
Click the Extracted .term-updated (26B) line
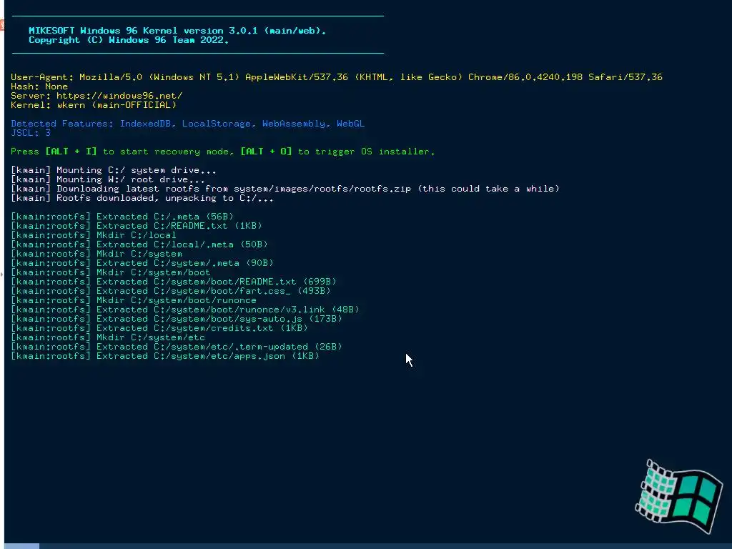tap(177, 347)
